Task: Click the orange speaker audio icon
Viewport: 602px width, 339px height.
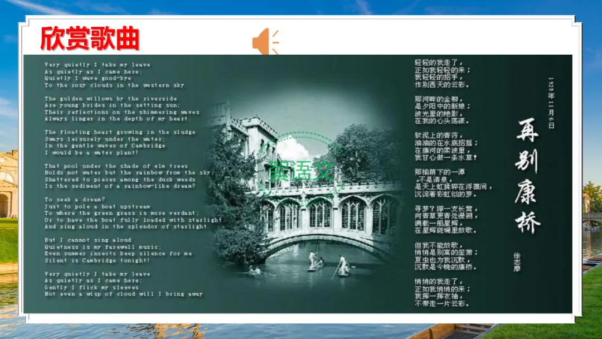Action: point(265,41)
